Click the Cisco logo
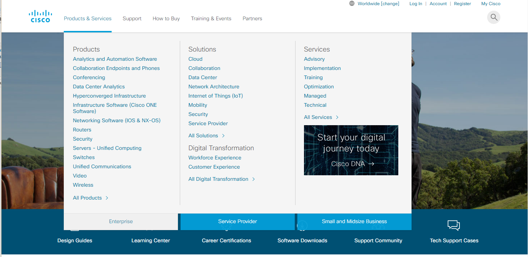The image size is (528, 257). [x=40, y=17]
